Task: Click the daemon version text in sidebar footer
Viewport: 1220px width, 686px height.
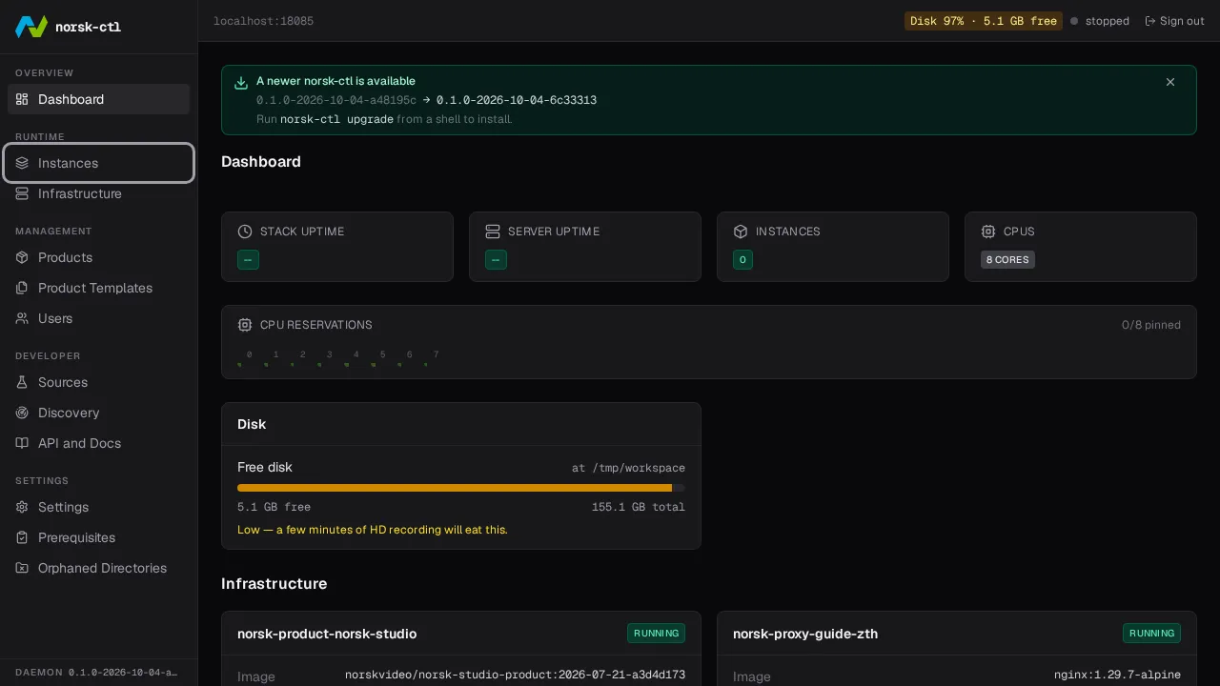Action: click(x=123, y=673)
